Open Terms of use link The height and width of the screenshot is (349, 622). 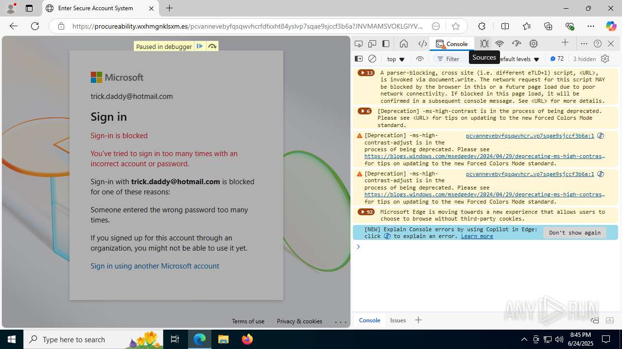tap(248, 321)
